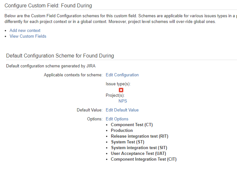Select the Component Test (CT) option text
The width and height of the screenshot is (237, 175).
click(132, 125)
